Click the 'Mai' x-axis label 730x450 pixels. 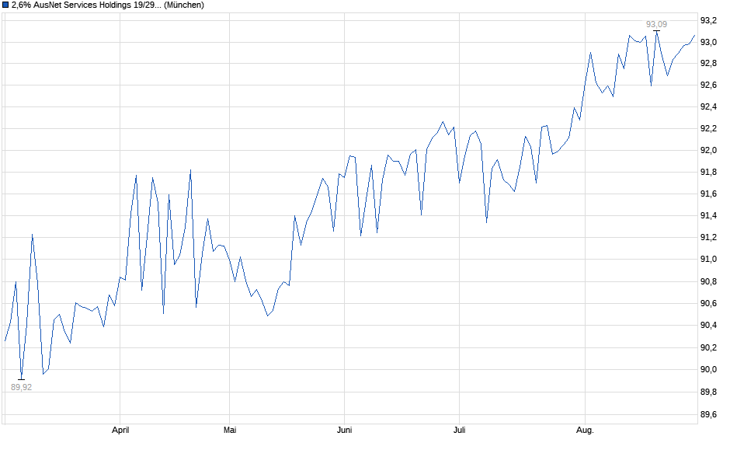coord(230,430)
